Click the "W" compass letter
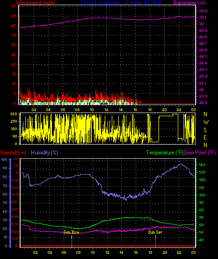Viewport: 218px width, 259px height. point(206,122)
